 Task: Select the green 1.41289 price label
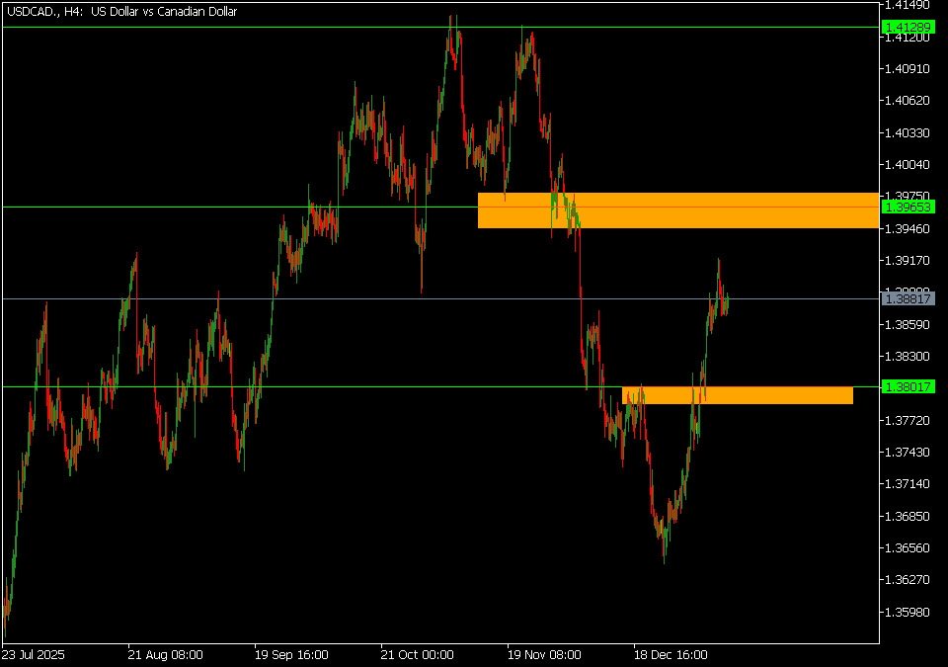point(909,27)
